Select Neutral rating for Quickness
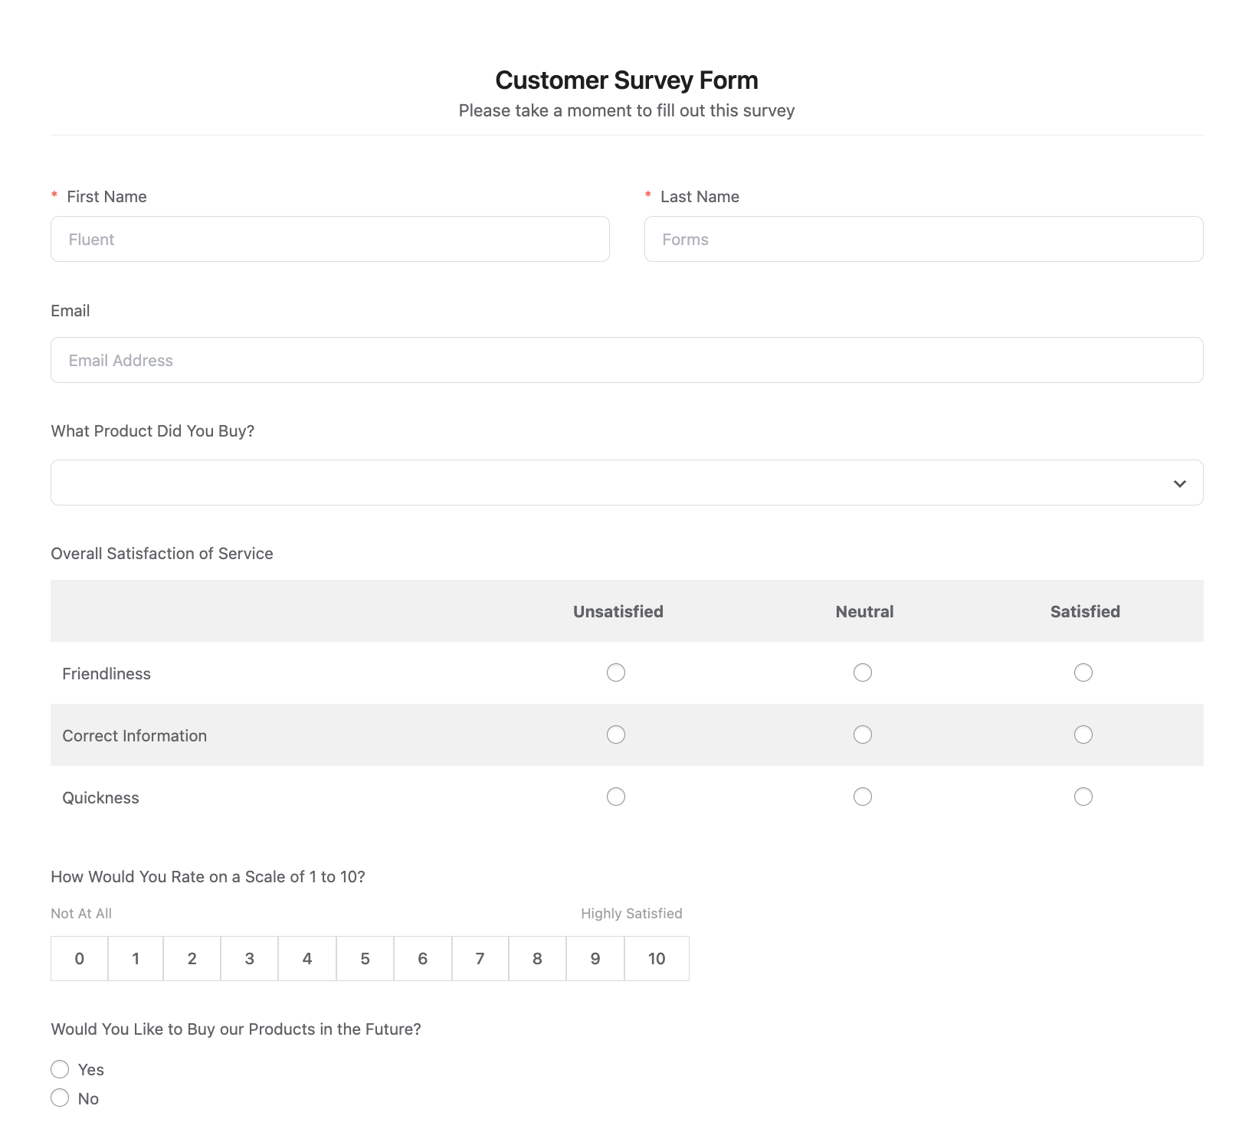1252x1132 pixels. (x=863, y=797)
